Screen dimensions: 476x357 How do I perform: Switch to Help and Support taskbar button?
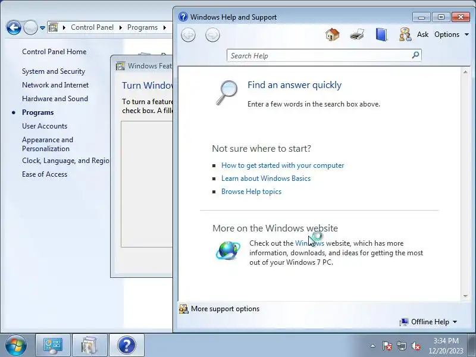pyautogui.click(x=126, y=345)
